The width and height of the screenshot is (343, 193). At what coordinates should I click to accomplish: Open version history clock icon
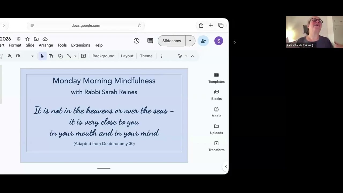tap(136, 41)
